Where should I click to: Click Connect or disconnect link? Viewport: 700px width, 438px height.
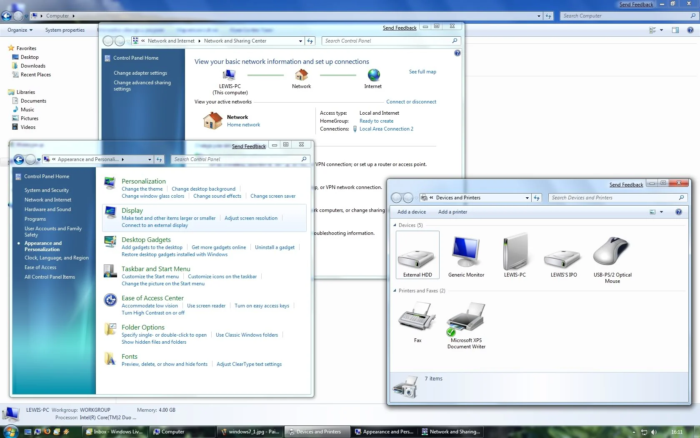411,102
